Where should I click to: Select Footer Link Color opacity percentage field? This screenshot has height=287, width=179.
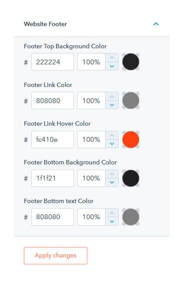(x=91, y=101)
